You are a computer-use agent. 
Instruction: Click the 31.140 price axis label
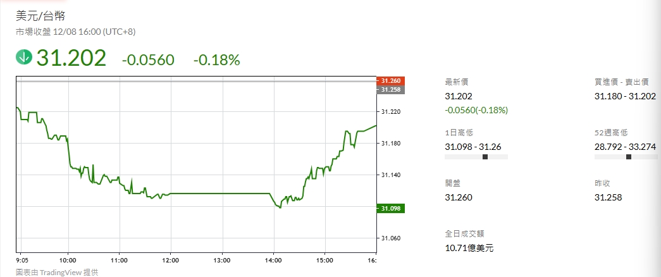click(x=390, y=175)
